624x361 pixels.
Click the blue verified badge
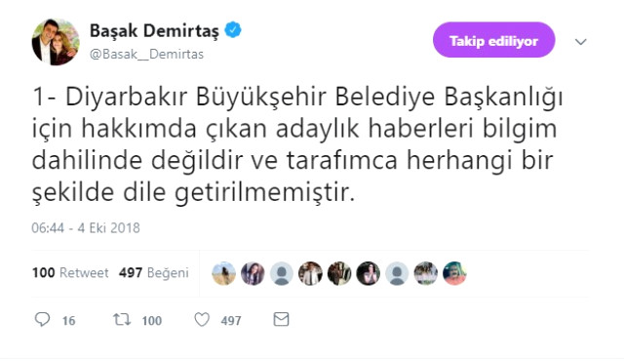pos(233,30)
